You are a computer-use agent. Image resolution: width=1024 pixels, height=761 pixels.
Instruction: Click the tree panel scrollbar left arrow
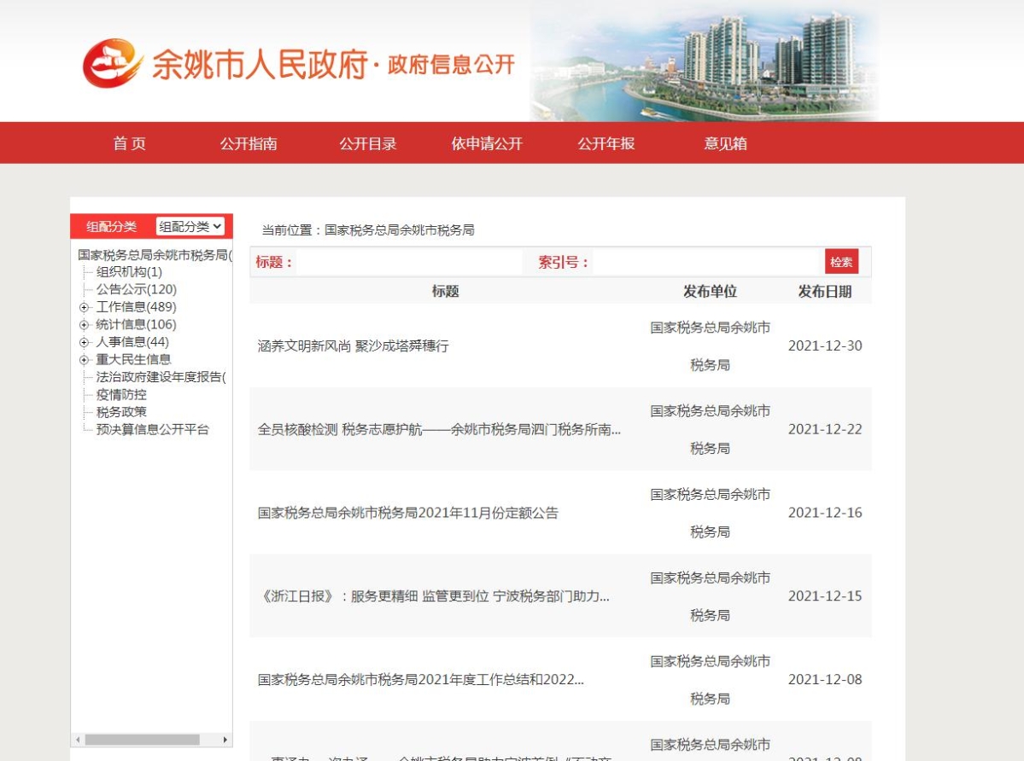(x=78, y=740)
